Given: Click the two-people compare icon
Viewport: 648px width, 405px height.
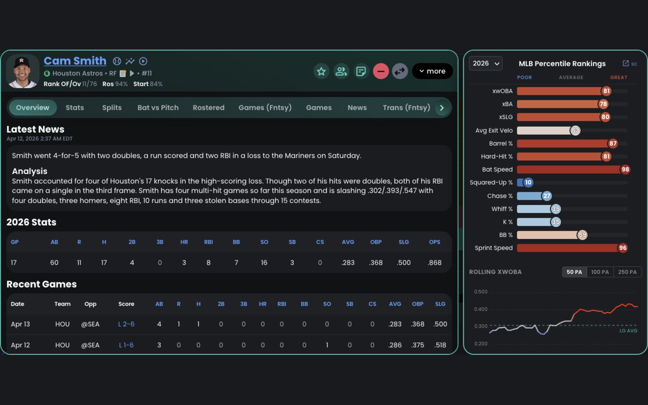Looking at the screenshot, I should point(341,71).
